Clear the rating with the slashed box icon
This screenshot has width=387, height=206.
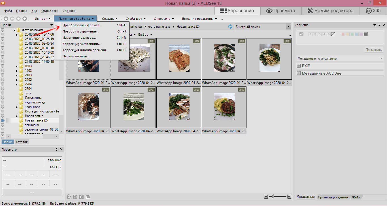tap(333, 34)
